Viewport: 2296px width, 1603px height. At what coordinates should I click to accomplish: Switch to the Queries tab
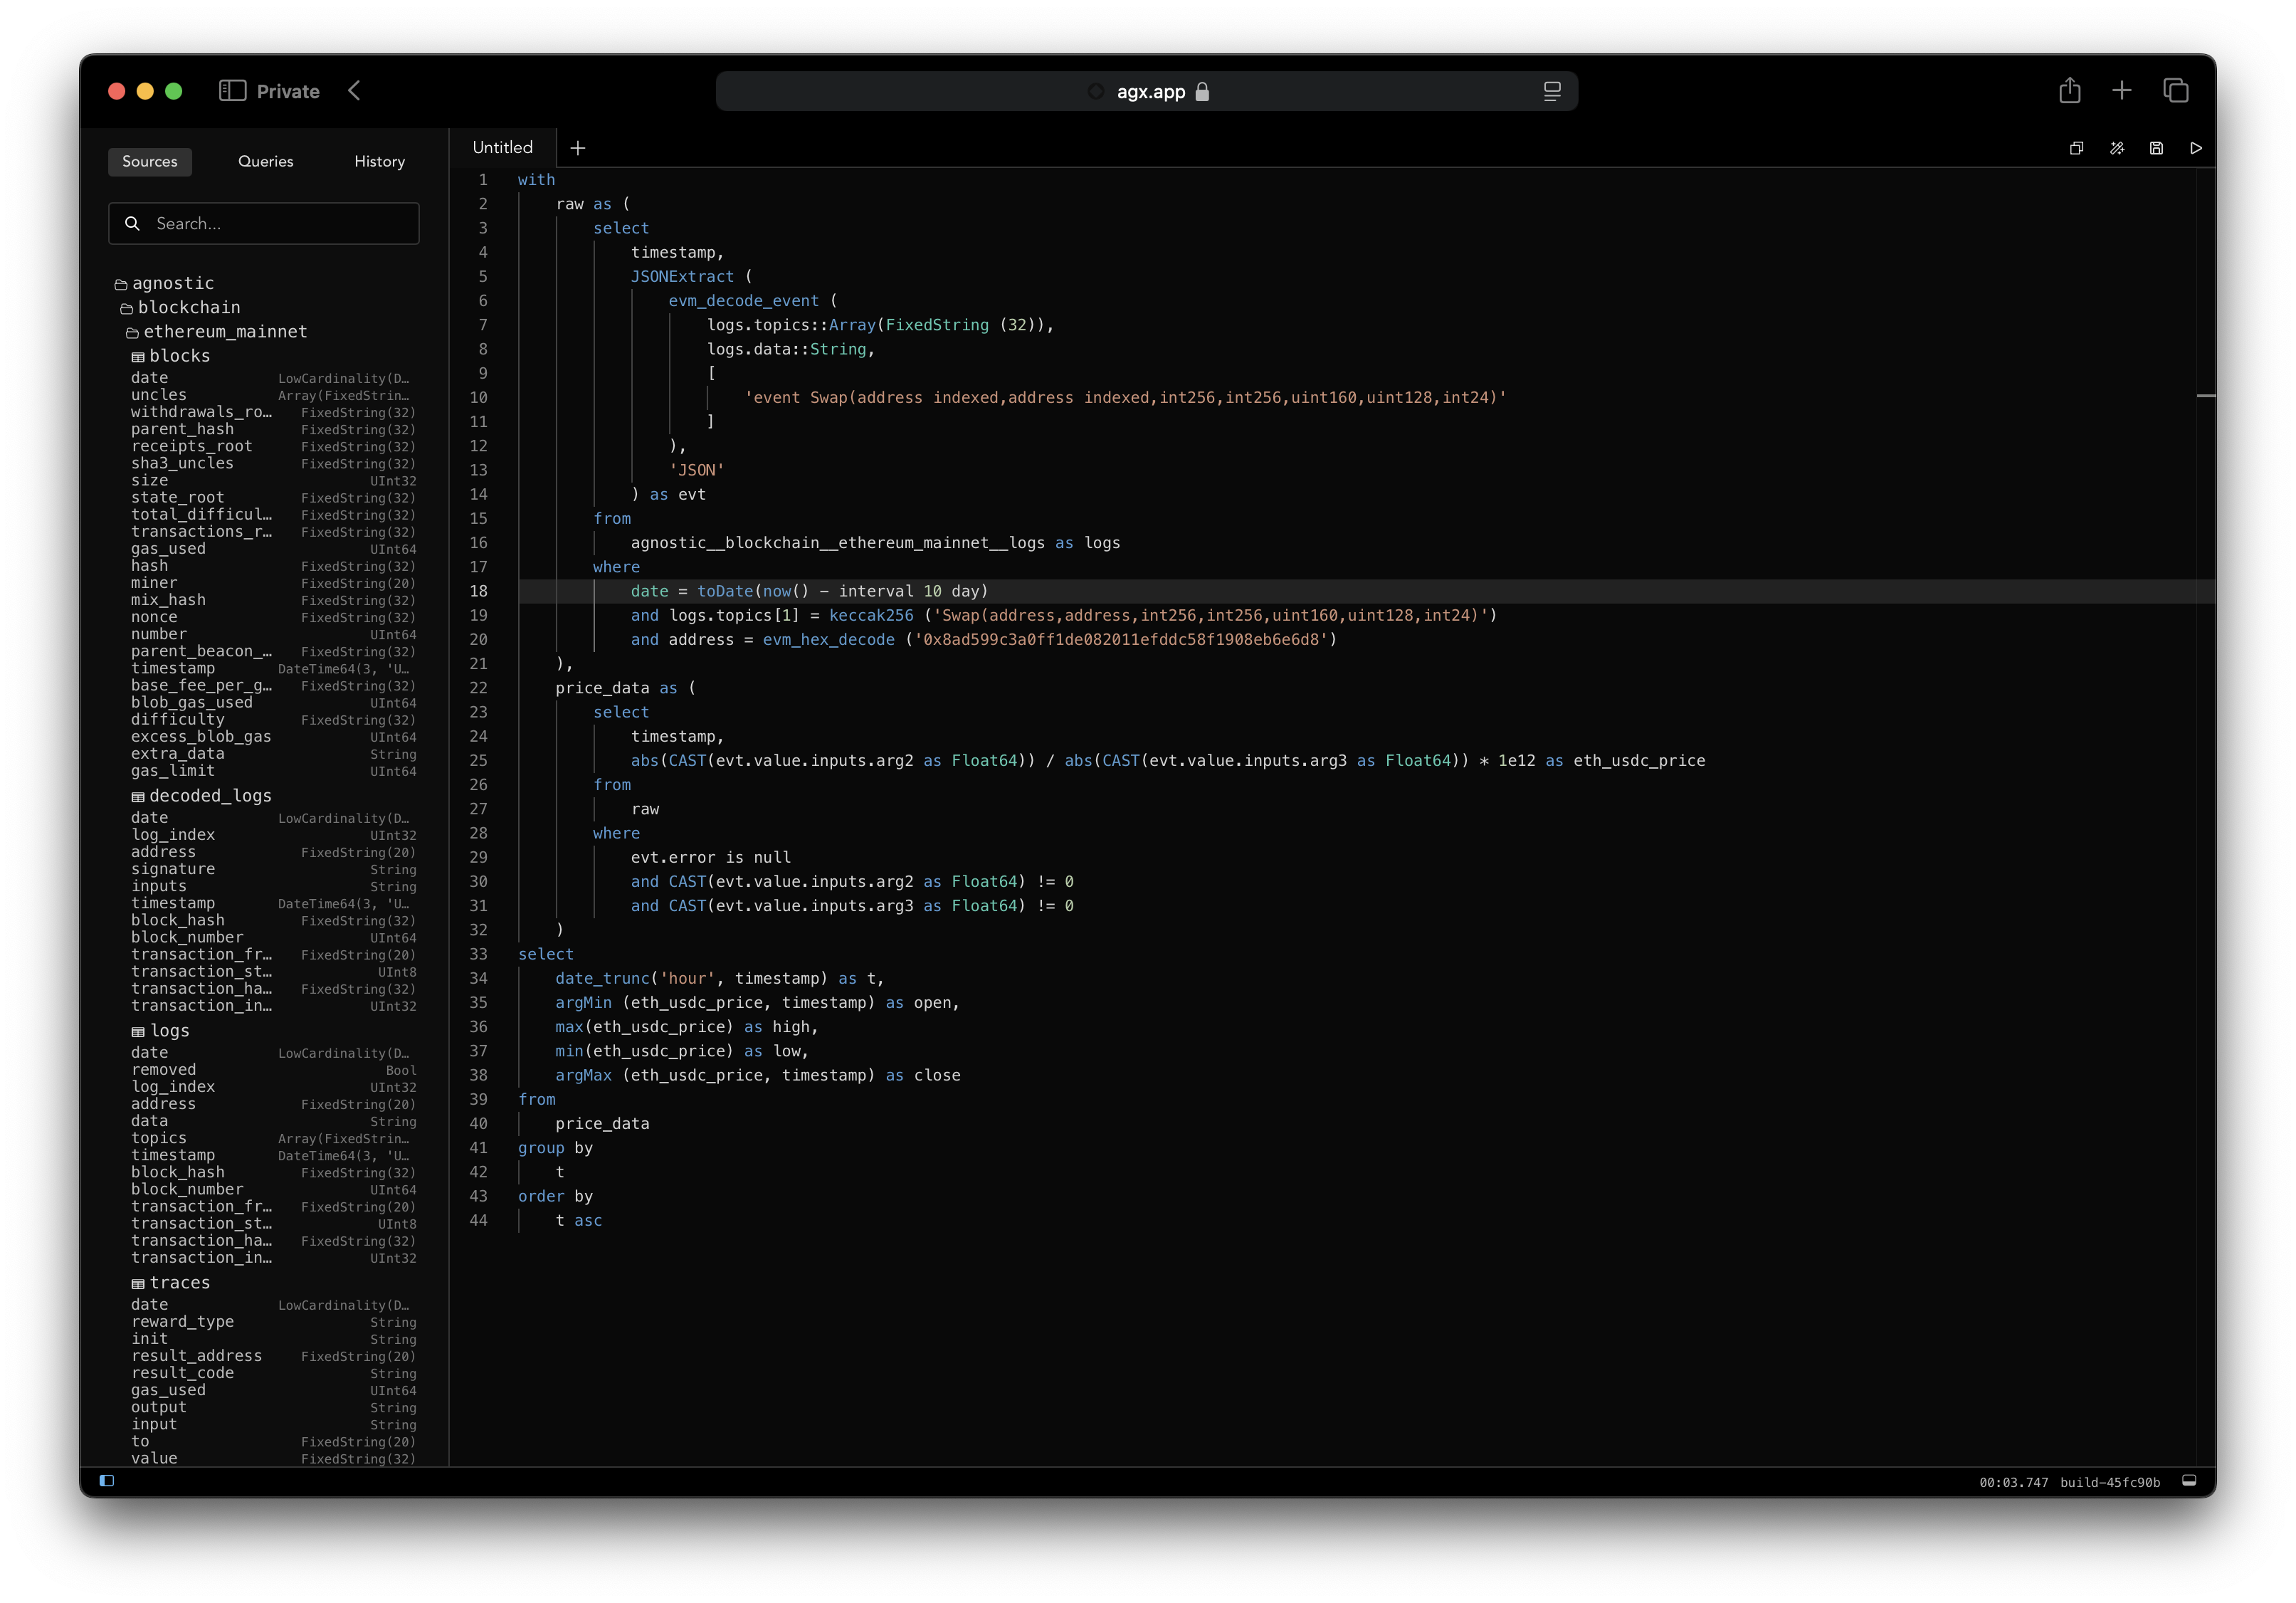pos(265,161)
